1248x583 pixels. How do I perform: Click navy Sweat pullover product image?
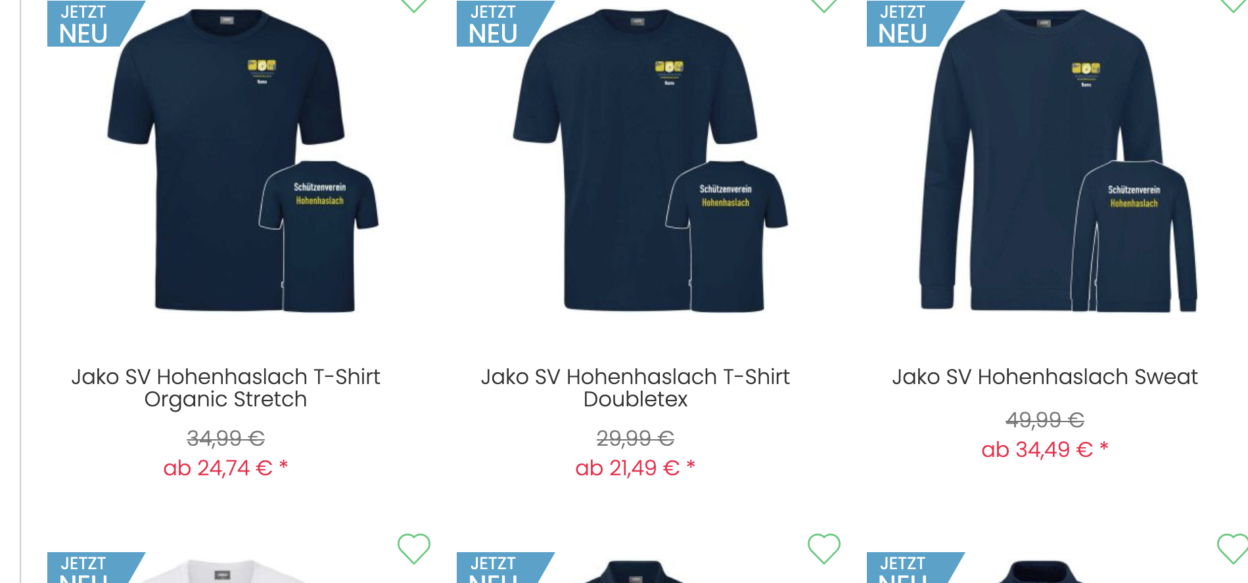1058,161
